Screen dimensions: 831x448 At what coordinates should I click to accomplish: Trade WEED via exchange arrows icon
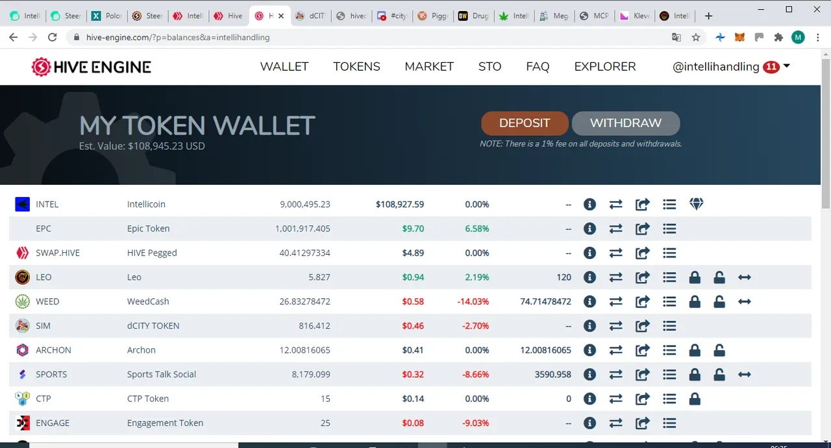pyautogui.click(x=616, y=301)
